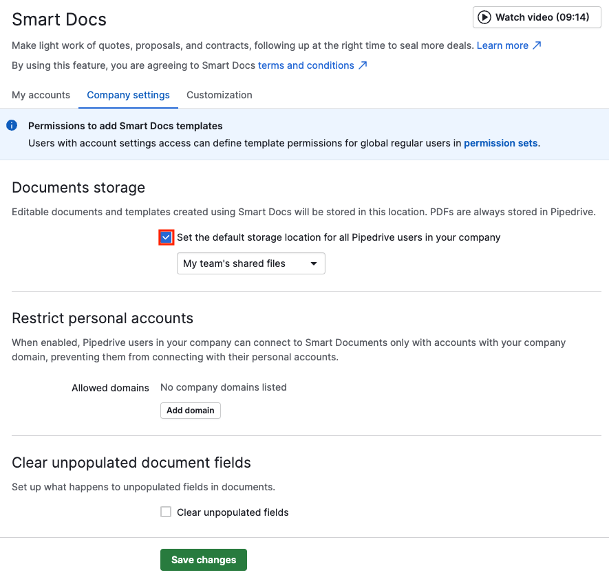Uncheck the Pipedrive users storage default setting
The width and height of the screenshot is (609, 577).
(x=166, y=237)
